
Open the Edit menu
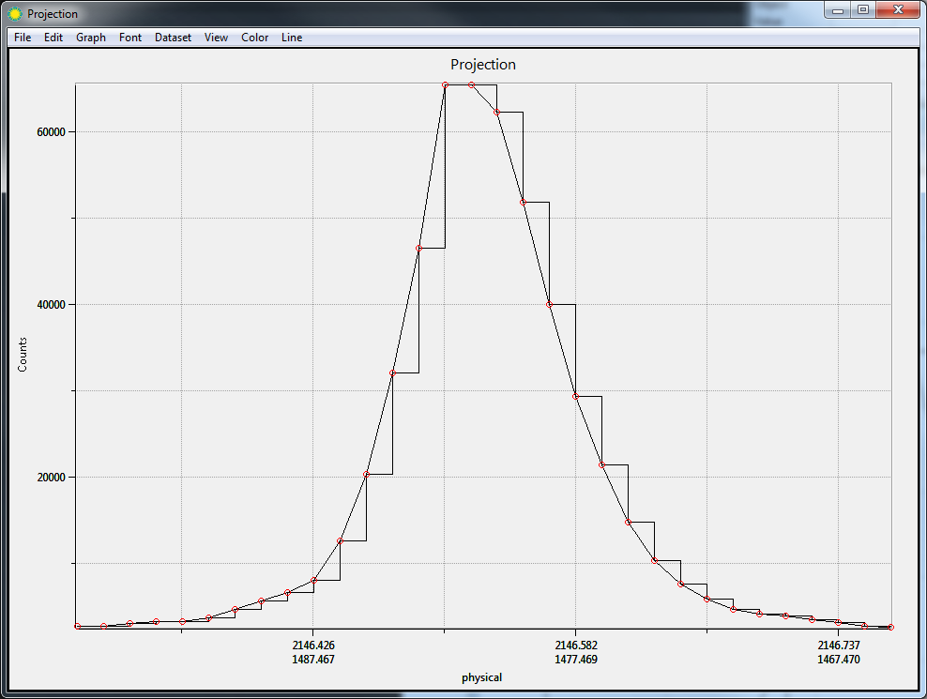pyautogui.click(x=53, y=38)
